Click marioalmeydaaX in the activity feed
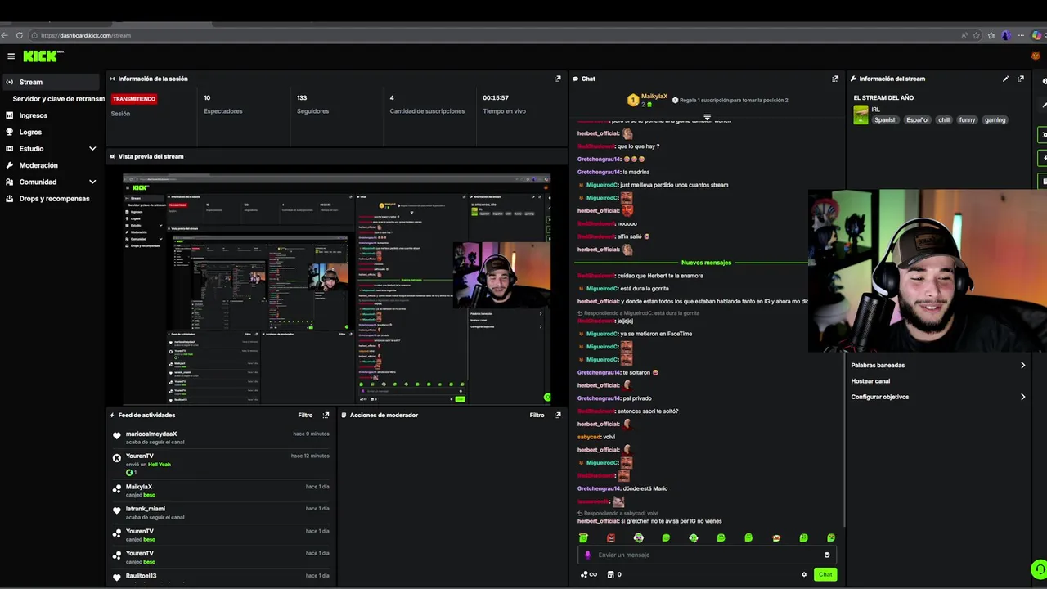 (x=151, y=434)
